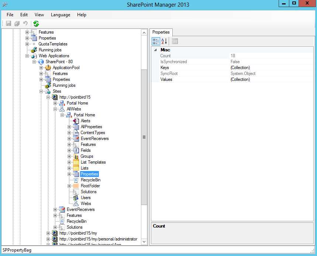Select the Properties tab in right pane
317x256 pixels.
[161, 32]
